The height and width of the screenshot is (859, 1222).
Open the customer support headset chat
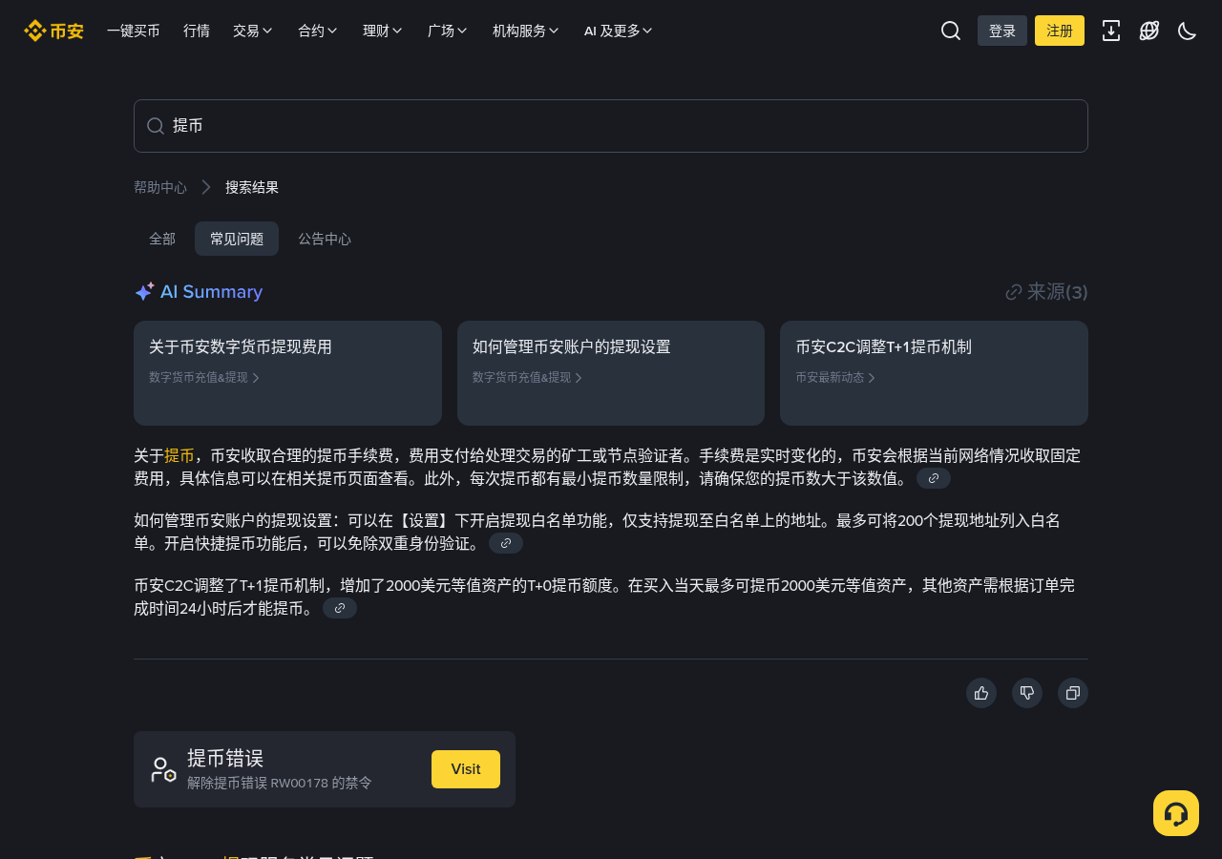click(x=1176, y=813)
